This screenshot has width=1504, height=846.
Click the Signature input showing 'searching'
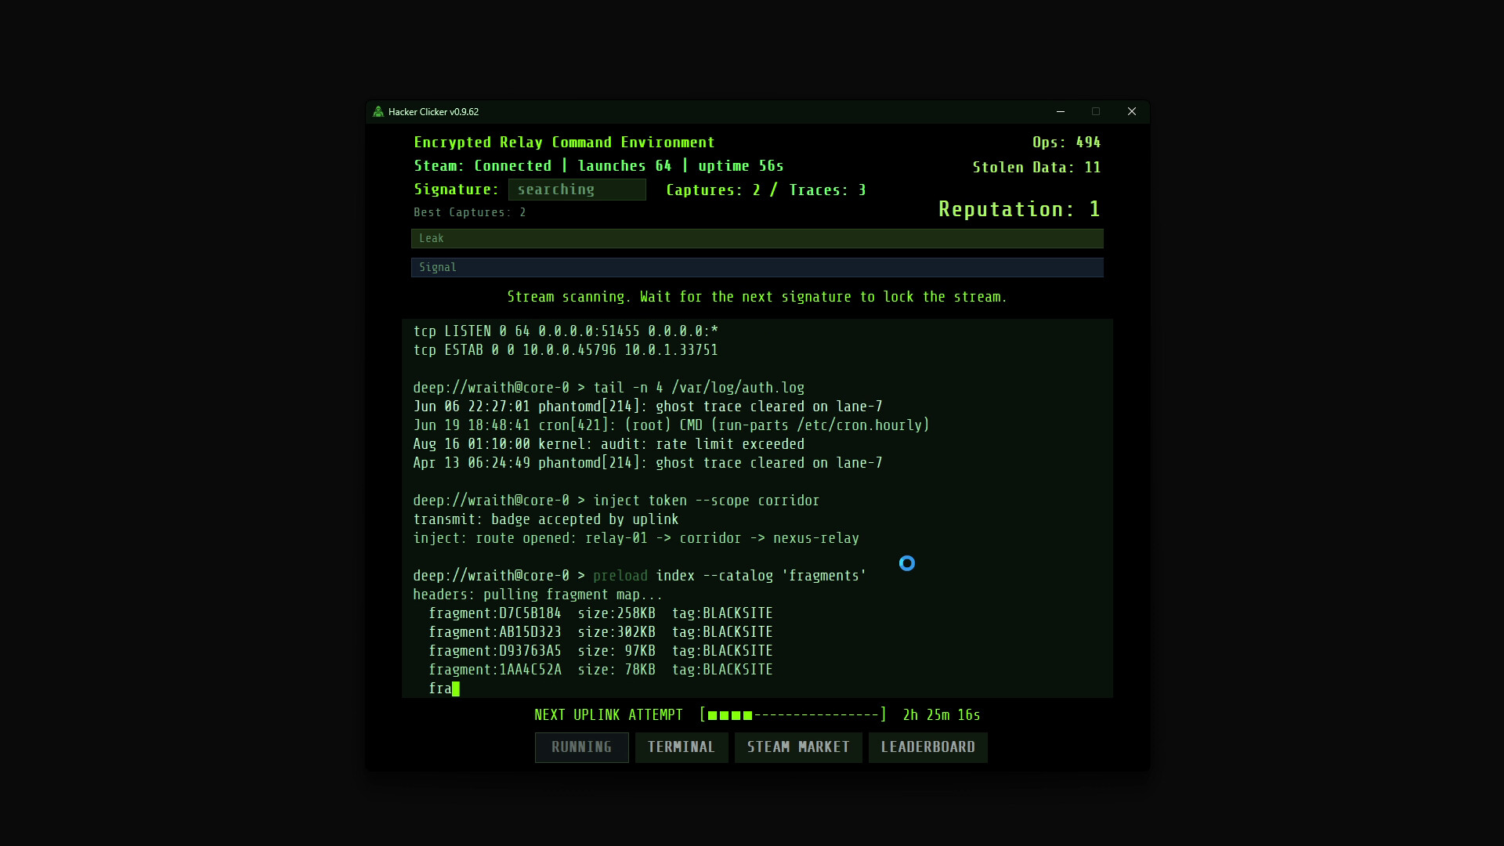pos(577,189)
